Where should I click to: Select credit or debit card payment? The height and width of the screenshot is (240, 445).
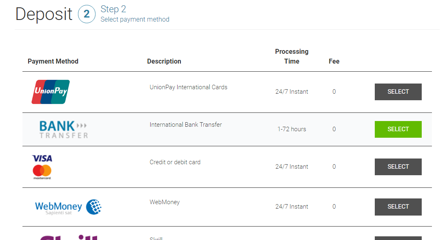tap(398, 167)
